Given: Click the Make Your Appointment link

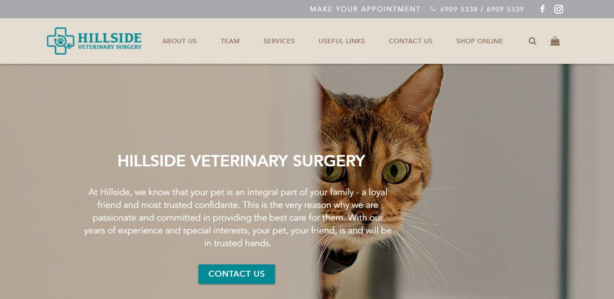Looking at the screenshot, I should (365, 9).
